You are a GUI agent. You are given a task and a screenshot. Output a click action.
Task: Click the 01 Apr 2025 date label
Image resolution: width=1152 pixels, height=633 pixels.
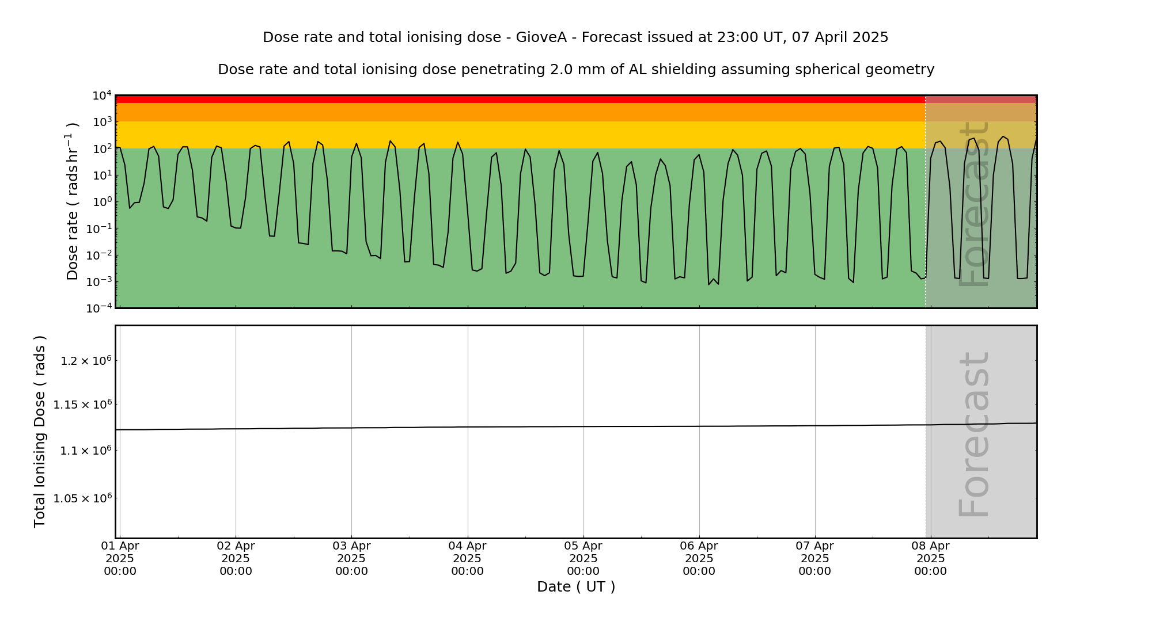click(x=120, y=558)
